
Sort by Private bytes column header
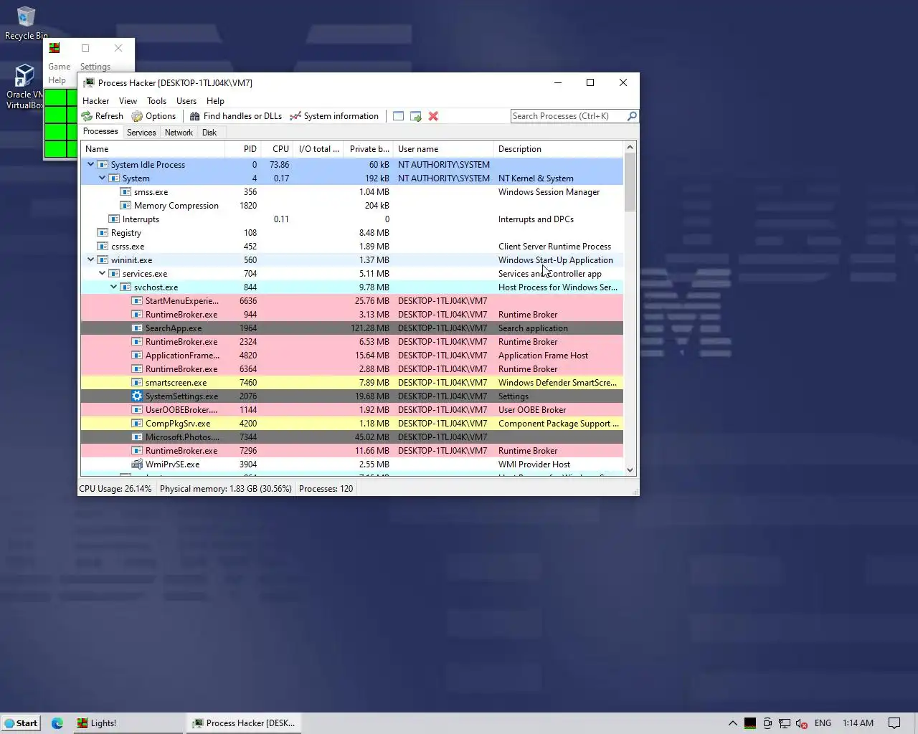coord(369,149)
